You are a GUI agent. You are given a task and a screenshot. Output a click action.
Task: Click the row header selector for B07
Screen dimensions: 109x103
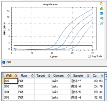[x=3, y=81]
